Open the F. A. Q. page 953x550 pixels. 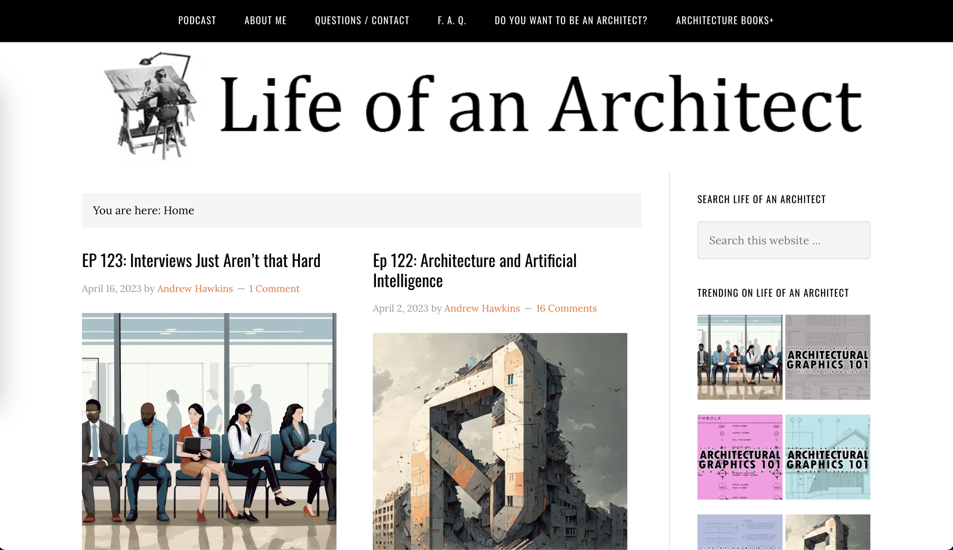point(452,20)
